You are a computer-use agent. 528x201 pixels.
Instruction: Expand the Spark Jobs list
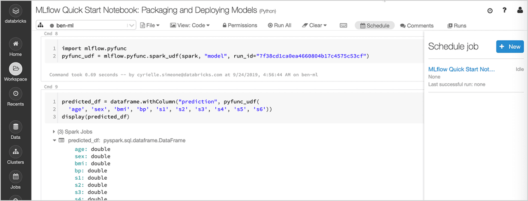coord(54,132)
